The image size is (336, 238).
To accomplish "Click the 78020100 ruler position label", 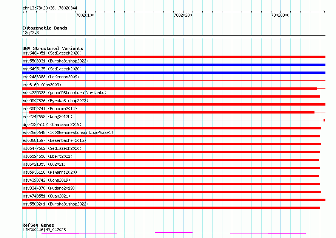I will click(85, 15).
